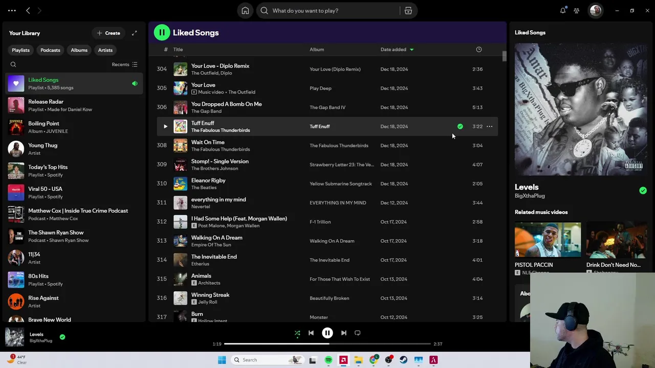This screenshot has height=368, width=655.
Task: Open The Gap Band IV album link
Action: [327, 107]
